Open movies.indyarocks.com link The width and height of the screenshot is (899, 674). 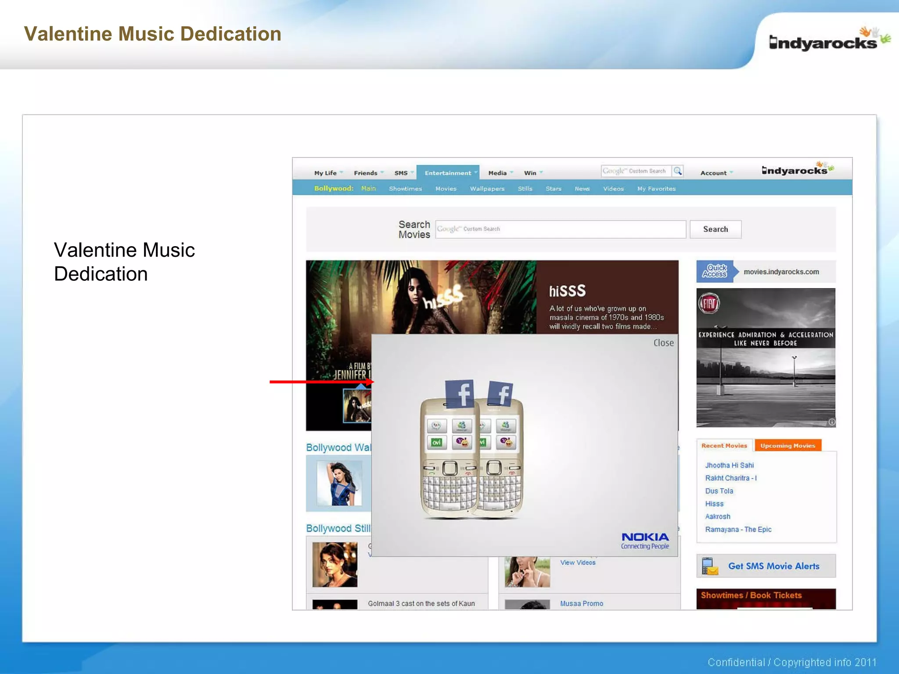coord(781,272)
